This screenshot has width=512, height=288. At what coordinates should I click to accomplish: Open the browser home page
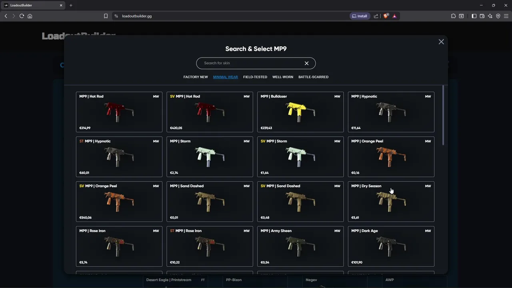pyautogui.click(x=30, y=16)
